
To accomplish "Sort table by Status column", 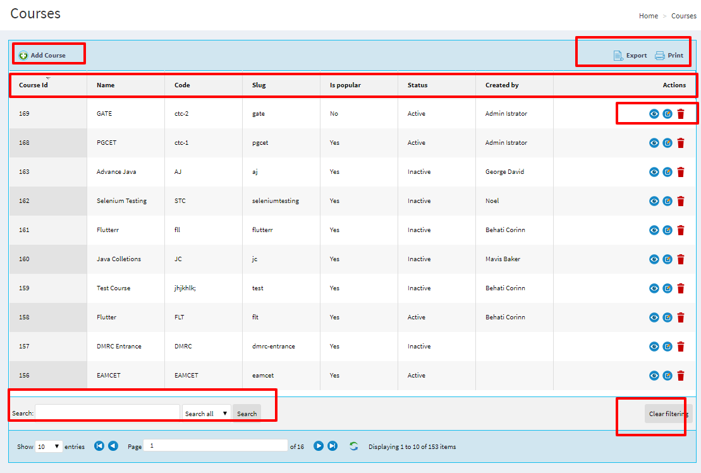I will click(x=417, y=85).
